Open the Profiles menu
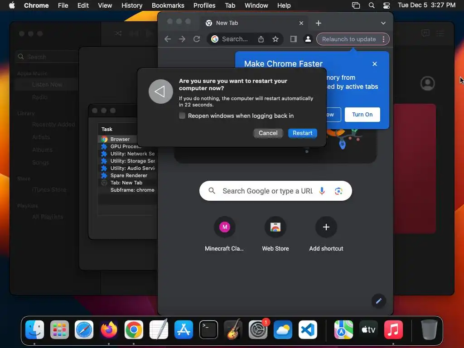Screen dimensions: 464x348 tap(204, 5)
